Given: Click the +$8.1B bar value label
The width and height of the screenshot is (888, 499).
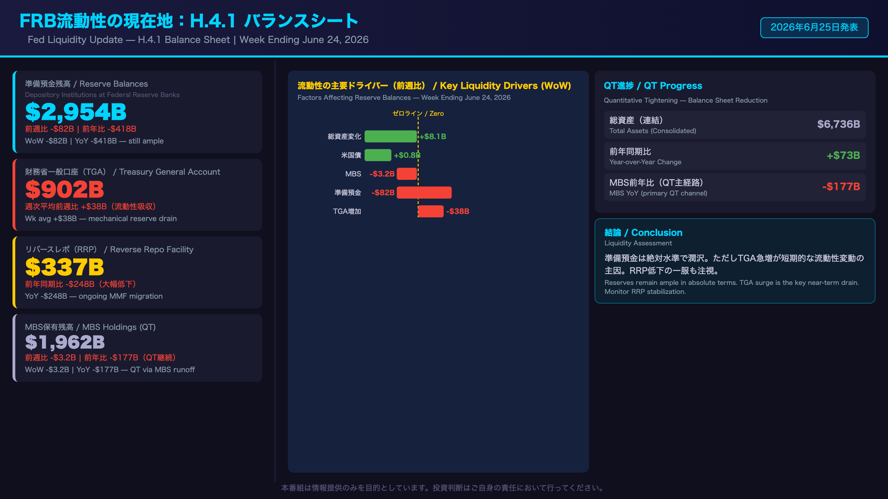Looking at the screenshot, I should pos(433,137).
